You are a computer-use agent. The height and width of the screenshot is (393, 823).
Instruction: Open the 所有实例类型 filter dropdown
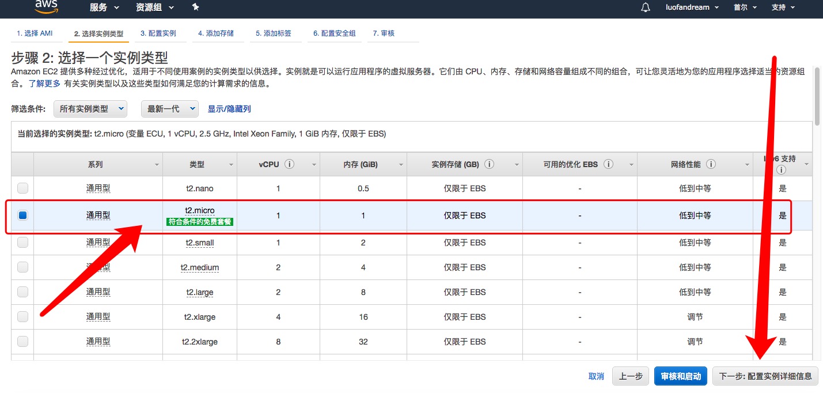[90, 108]
